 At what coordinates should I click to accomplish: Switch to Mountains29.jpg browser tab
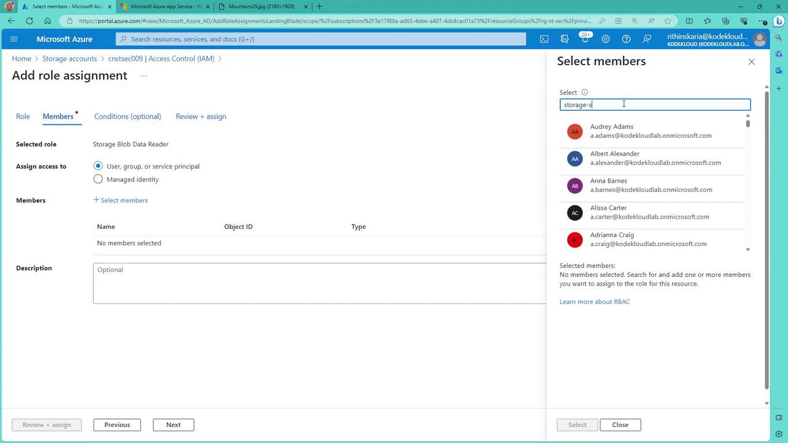click(x=264, y=7)
